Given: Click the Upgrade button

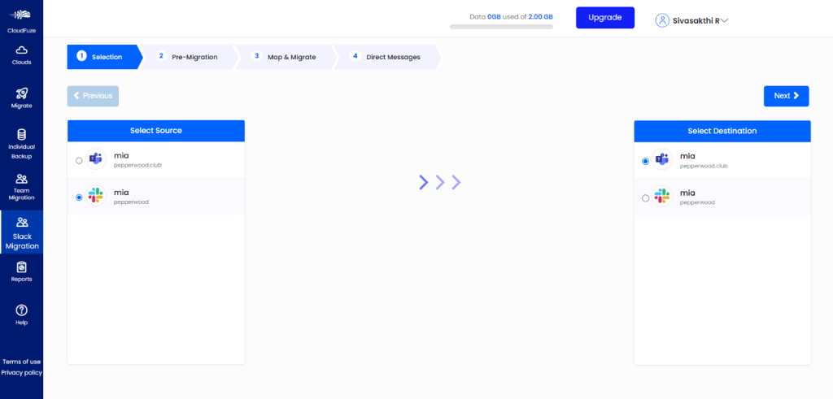Looking at the screenshot, I should point(604,18).
